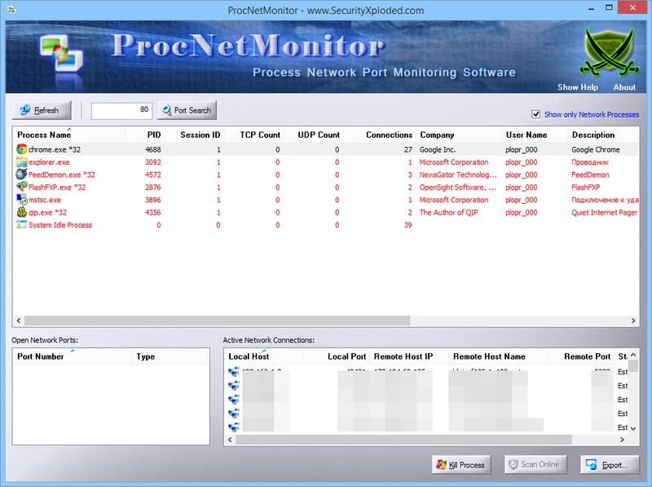Click the port number input field
The width and height of the screenshot is (652, 487).
(x=121, y=110)
